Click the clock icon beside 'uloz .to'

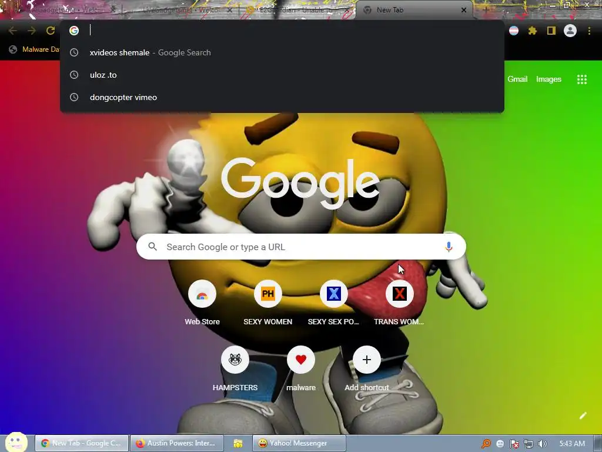point(74,75)
